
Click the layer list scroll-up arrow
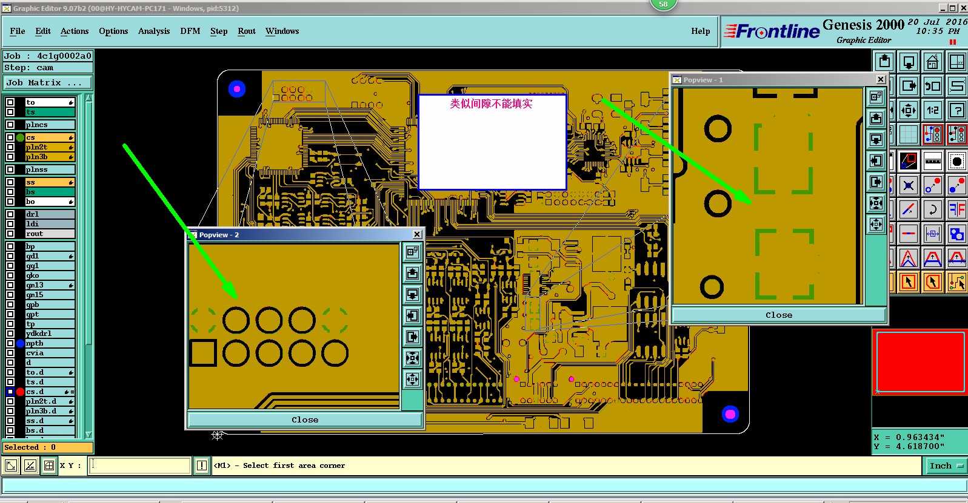coord(88,98)
